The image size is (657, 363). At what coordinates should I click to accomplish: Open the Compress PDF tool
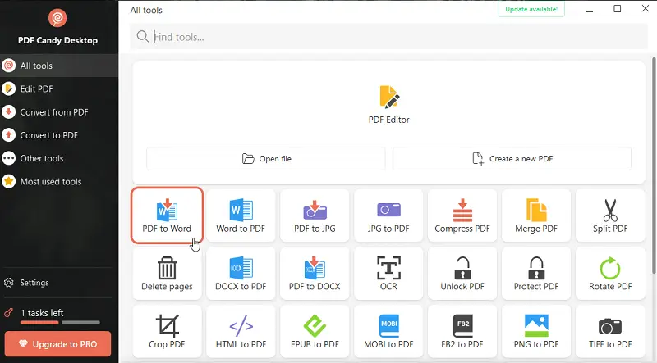pos(462,216)
